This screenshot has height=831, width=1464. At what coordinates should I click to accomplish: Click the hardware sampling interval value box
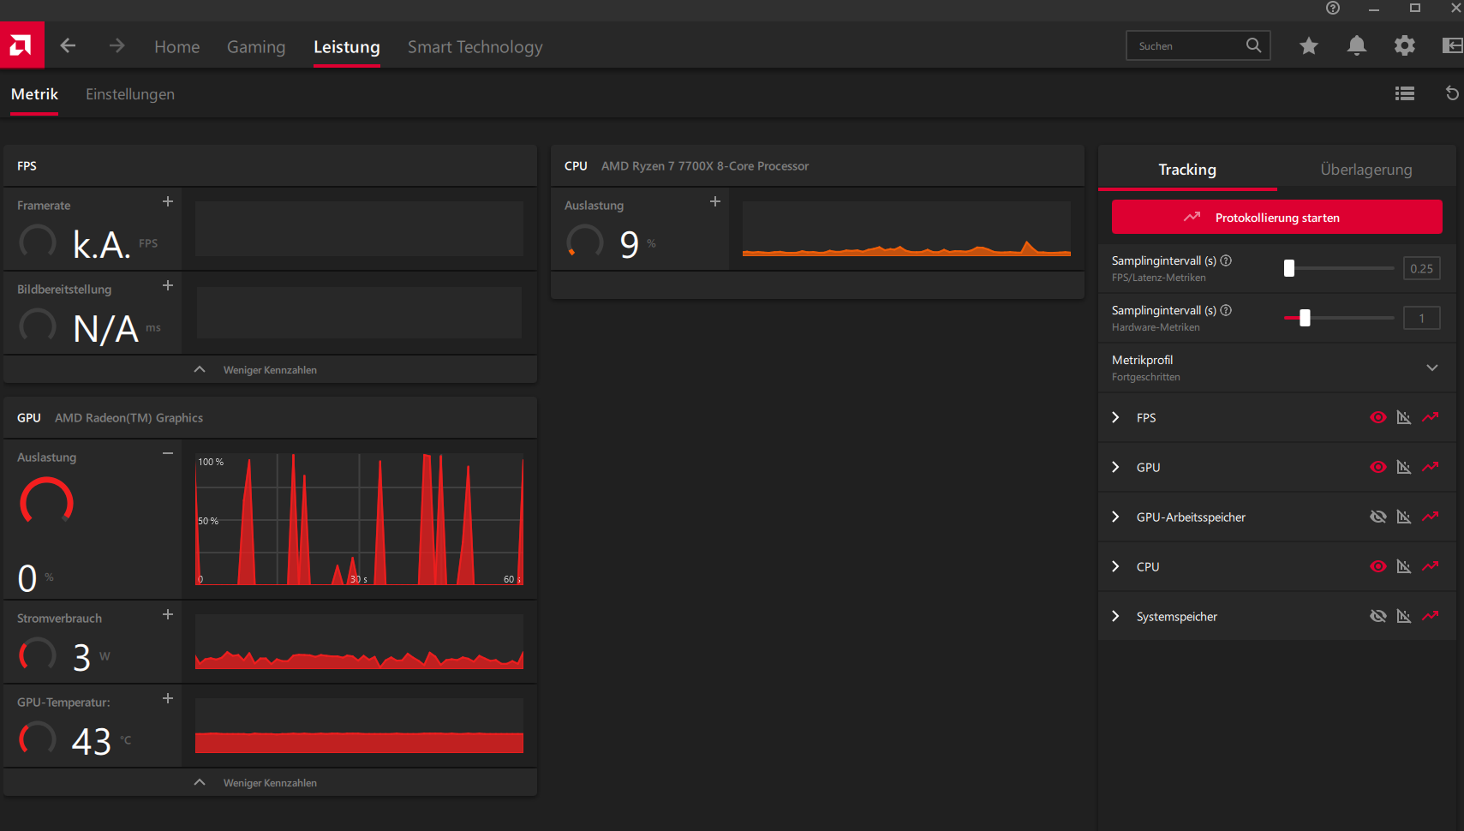coord(1421,318)
